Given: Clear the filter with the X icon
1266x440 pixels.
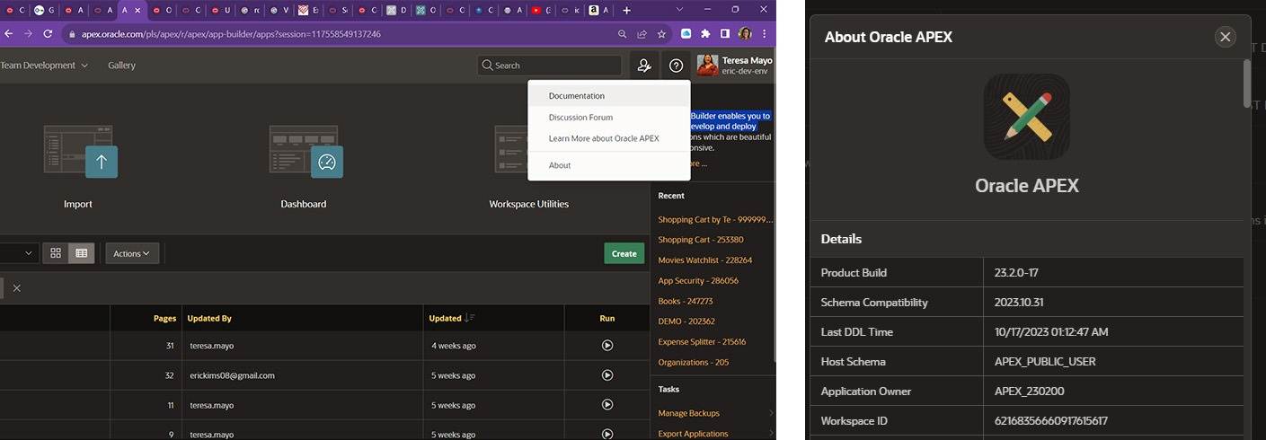Looking at the screenshot, I should pos(16,288).
